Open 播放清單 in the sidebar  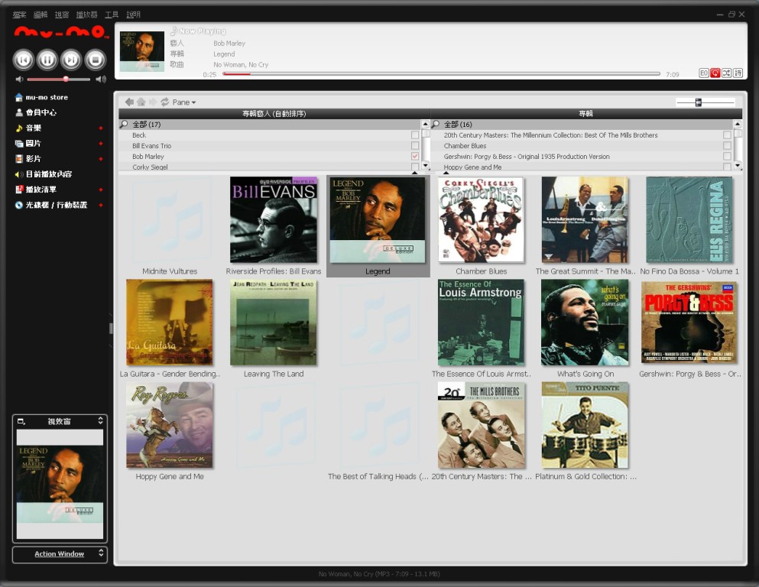click(36, 190)
